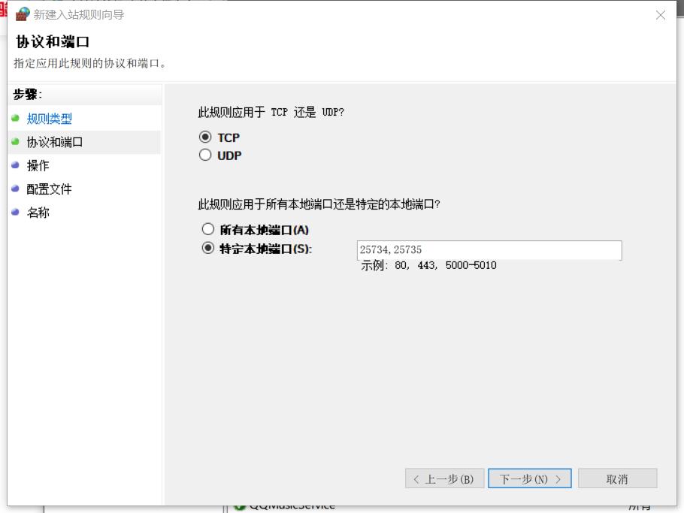Click the green bullet beside 协议和端口

point(15,141)
